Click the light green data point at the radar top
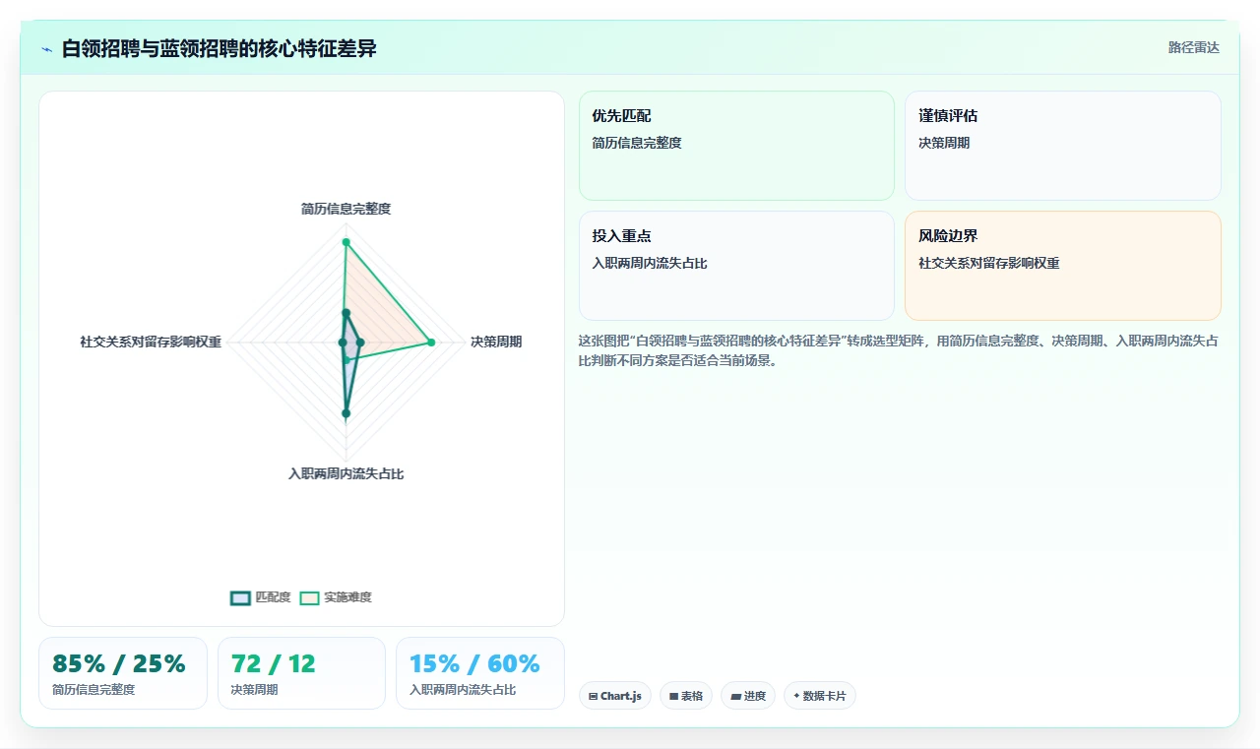This screenshot has width=1260, height=749. pos(346,242)
